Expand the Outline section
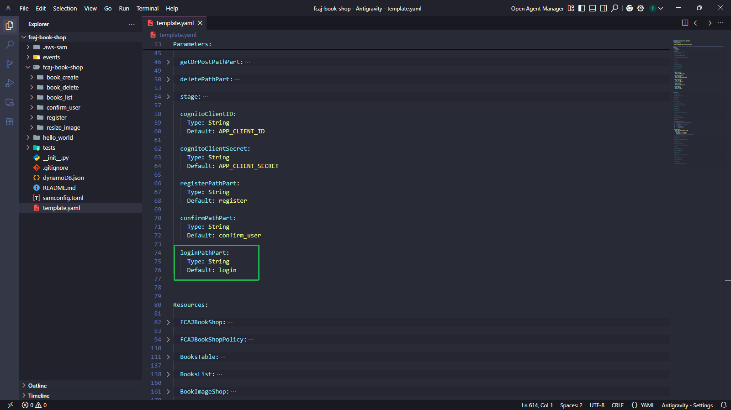 tap(80, 386)
